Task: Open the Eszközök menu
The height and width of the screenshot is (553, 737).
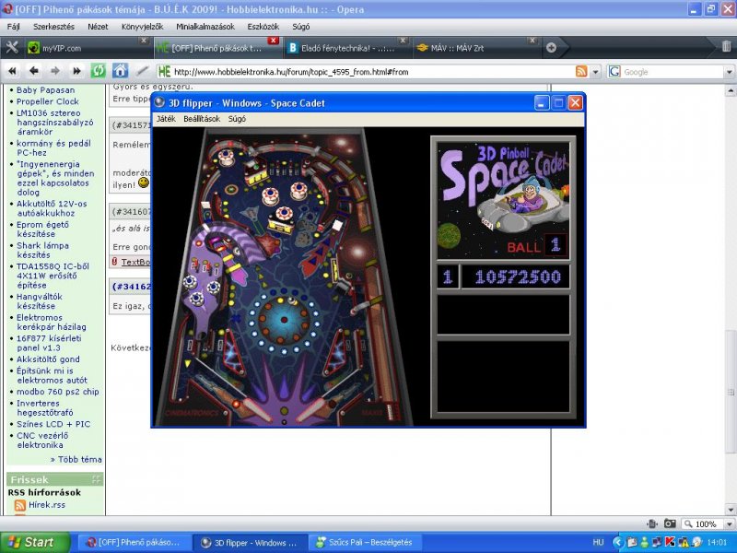Action: pyautogui.click(x=263, y=27)
